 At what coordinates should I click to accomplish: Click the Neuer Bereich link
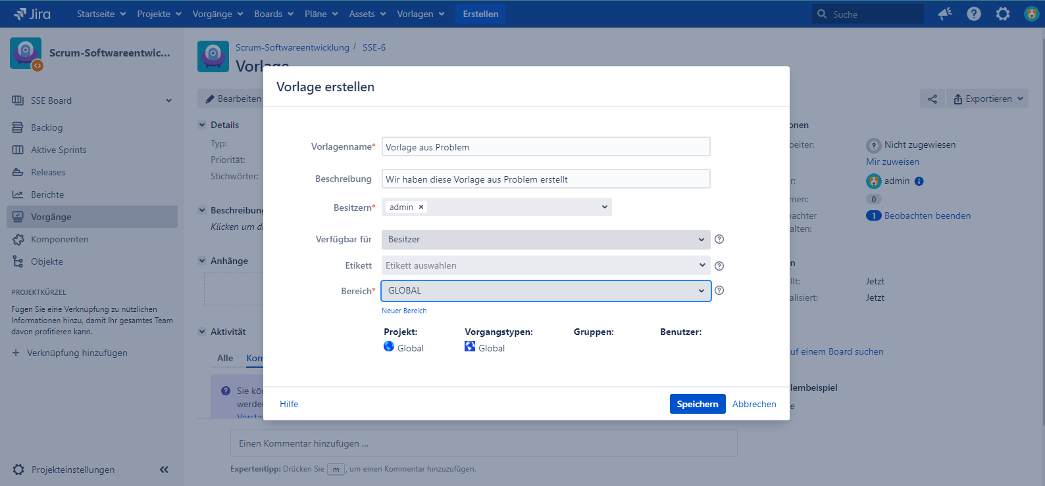pos(404,311)
